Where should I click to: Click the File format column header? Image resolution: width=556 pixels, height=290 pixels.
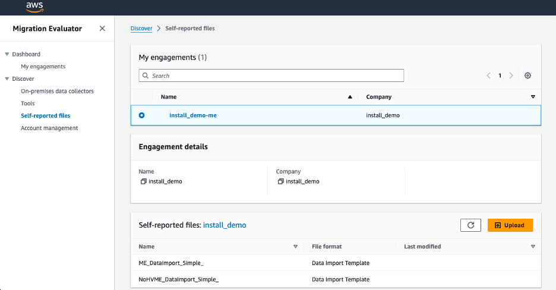tap(327, 247)
